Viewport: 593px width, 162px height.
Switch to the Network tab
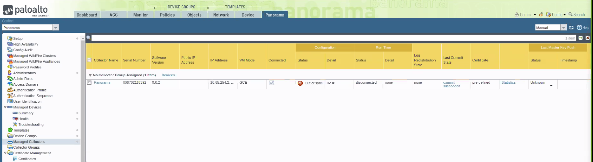tap(221, 15)
